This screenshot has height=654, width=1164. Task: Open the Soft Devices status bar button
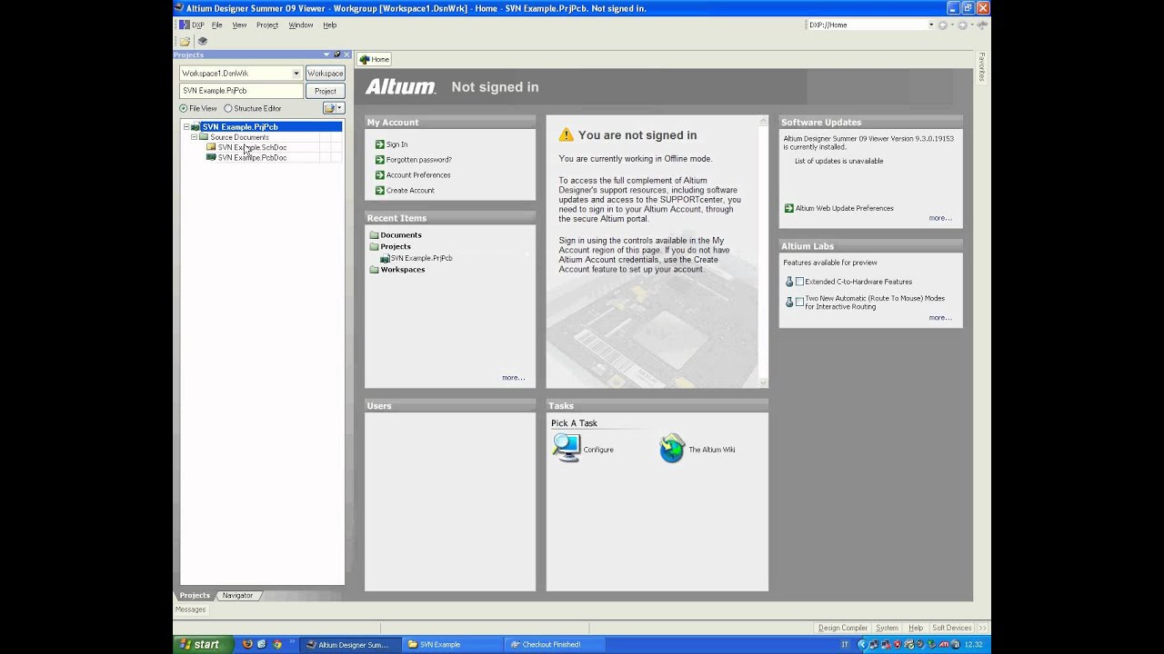[x=952, y=628]
